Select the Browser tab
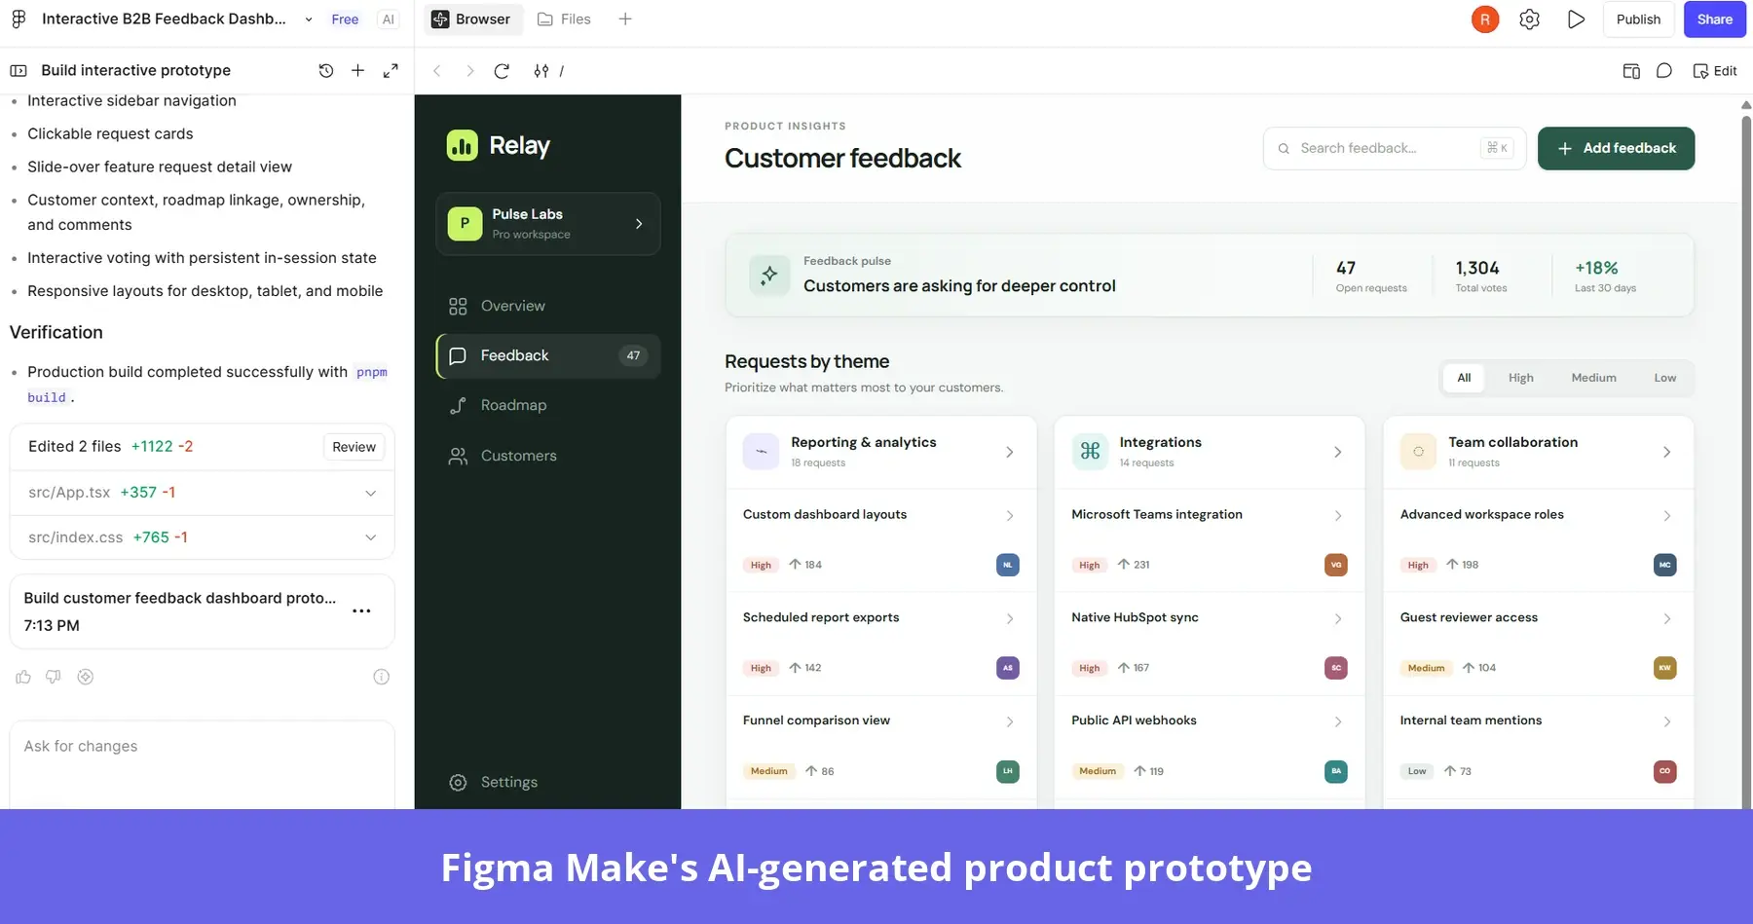 [x=471, y=19]
